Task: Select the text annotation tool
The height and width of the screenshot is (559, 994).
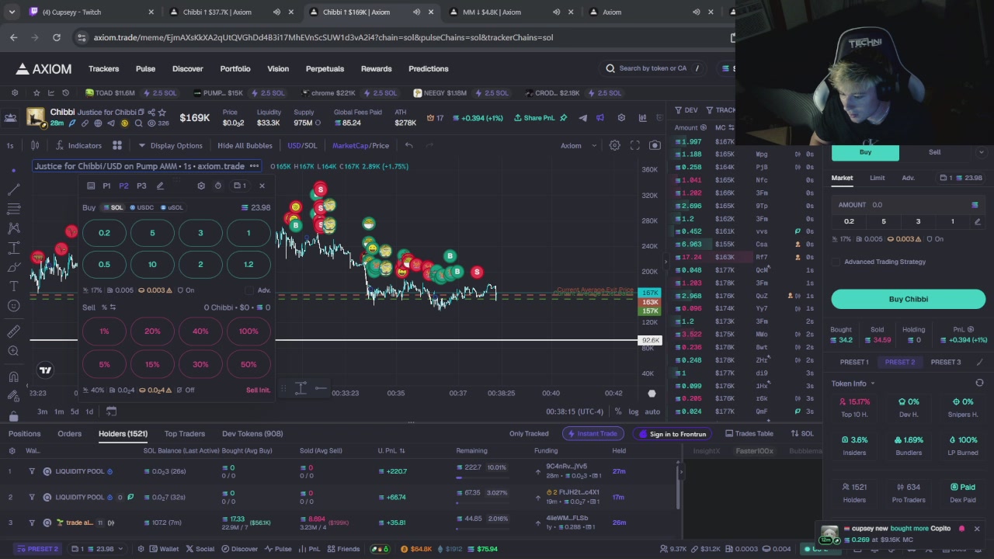Action: tap(13, 286)
